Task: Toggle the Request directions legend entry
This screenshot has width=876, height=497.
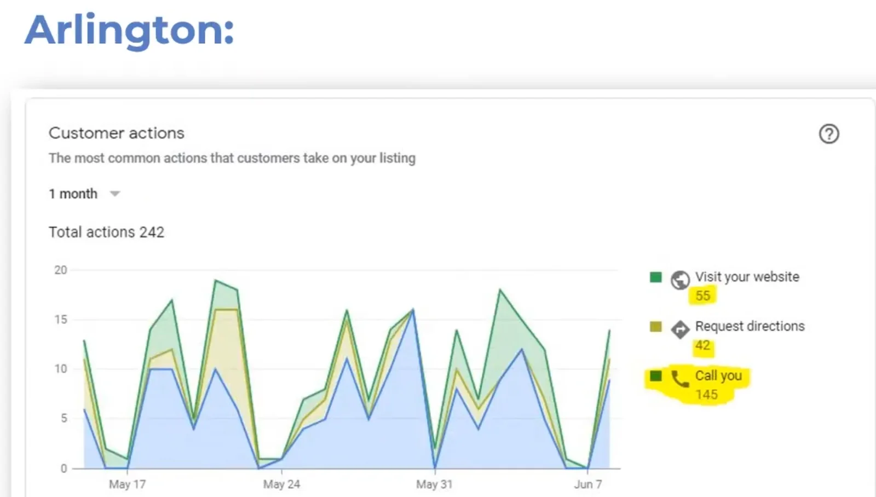Action: [x=750, y=326]
